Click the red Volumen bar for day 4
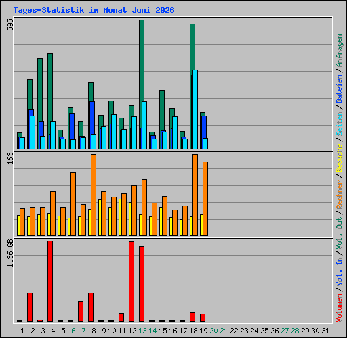This screenshot has height=338, width=347. tap(50, 281)
